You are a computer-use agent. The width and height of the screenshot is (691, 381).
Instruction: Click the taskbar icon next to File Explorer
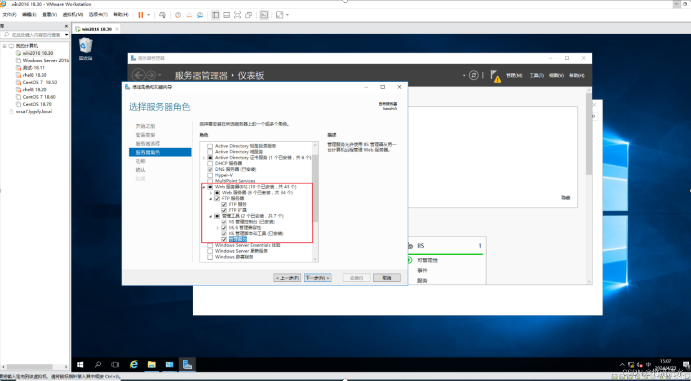169,365
